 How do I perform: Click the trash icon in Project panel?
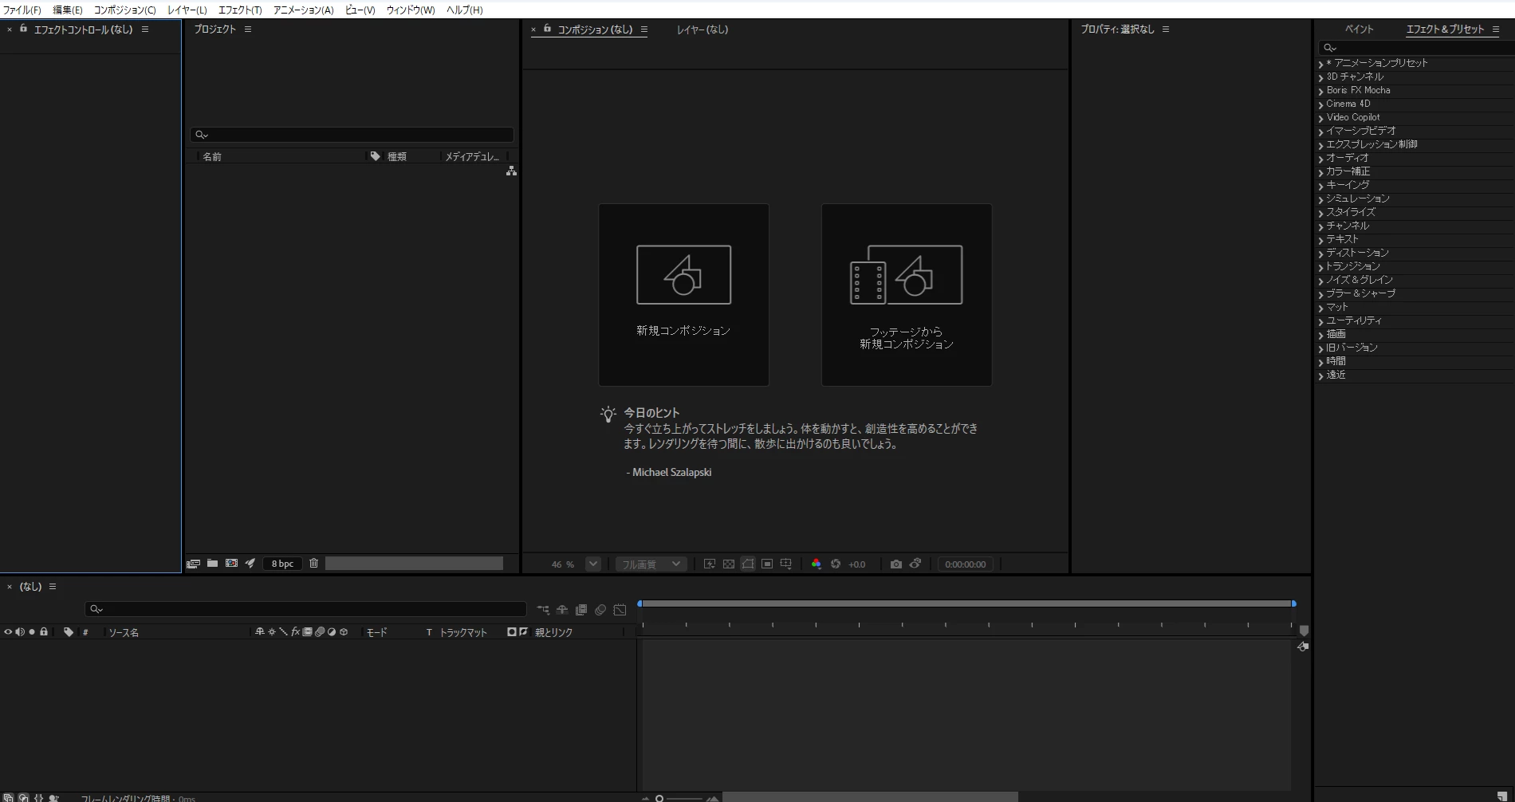pos(313,563)
